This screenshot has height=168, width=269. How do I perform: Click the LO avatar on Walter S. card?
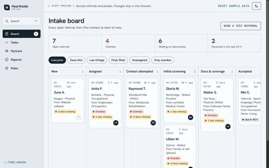(228, 126)
